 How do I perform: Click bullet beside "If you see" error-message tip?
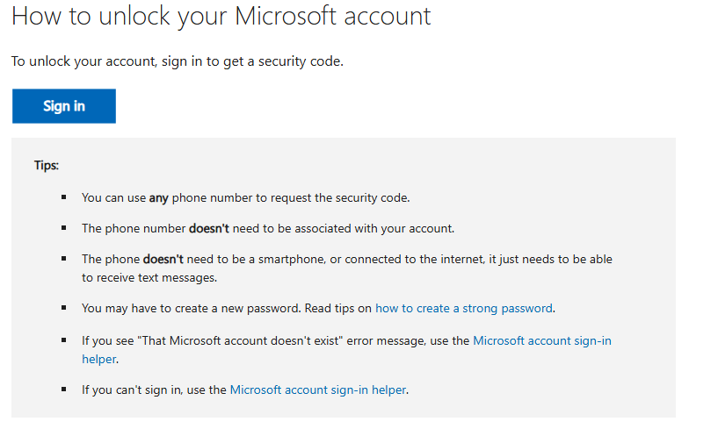pos(65,340)
